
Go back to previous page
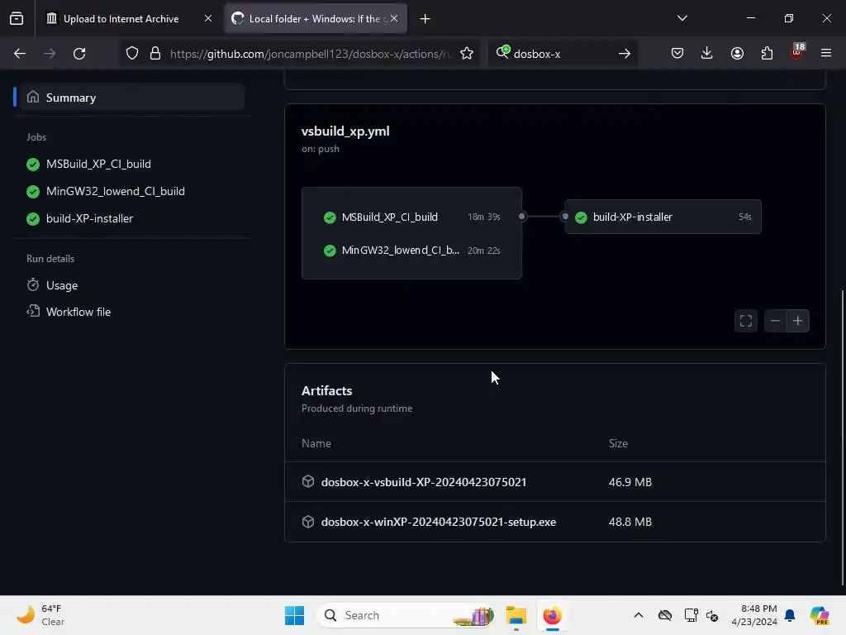coord(20,54)
